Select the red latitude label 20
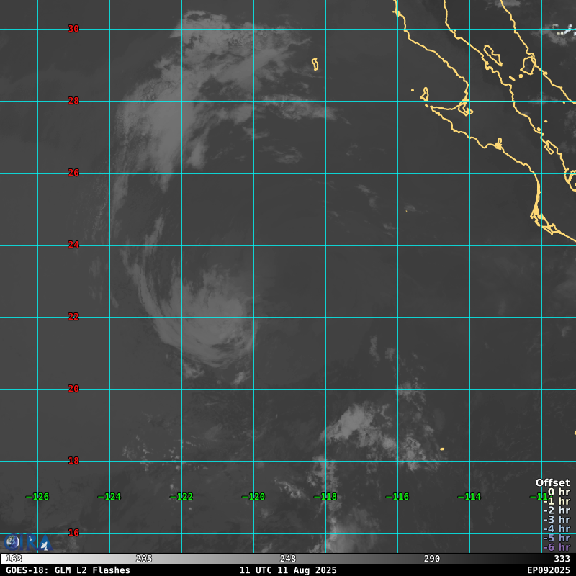 73,389
